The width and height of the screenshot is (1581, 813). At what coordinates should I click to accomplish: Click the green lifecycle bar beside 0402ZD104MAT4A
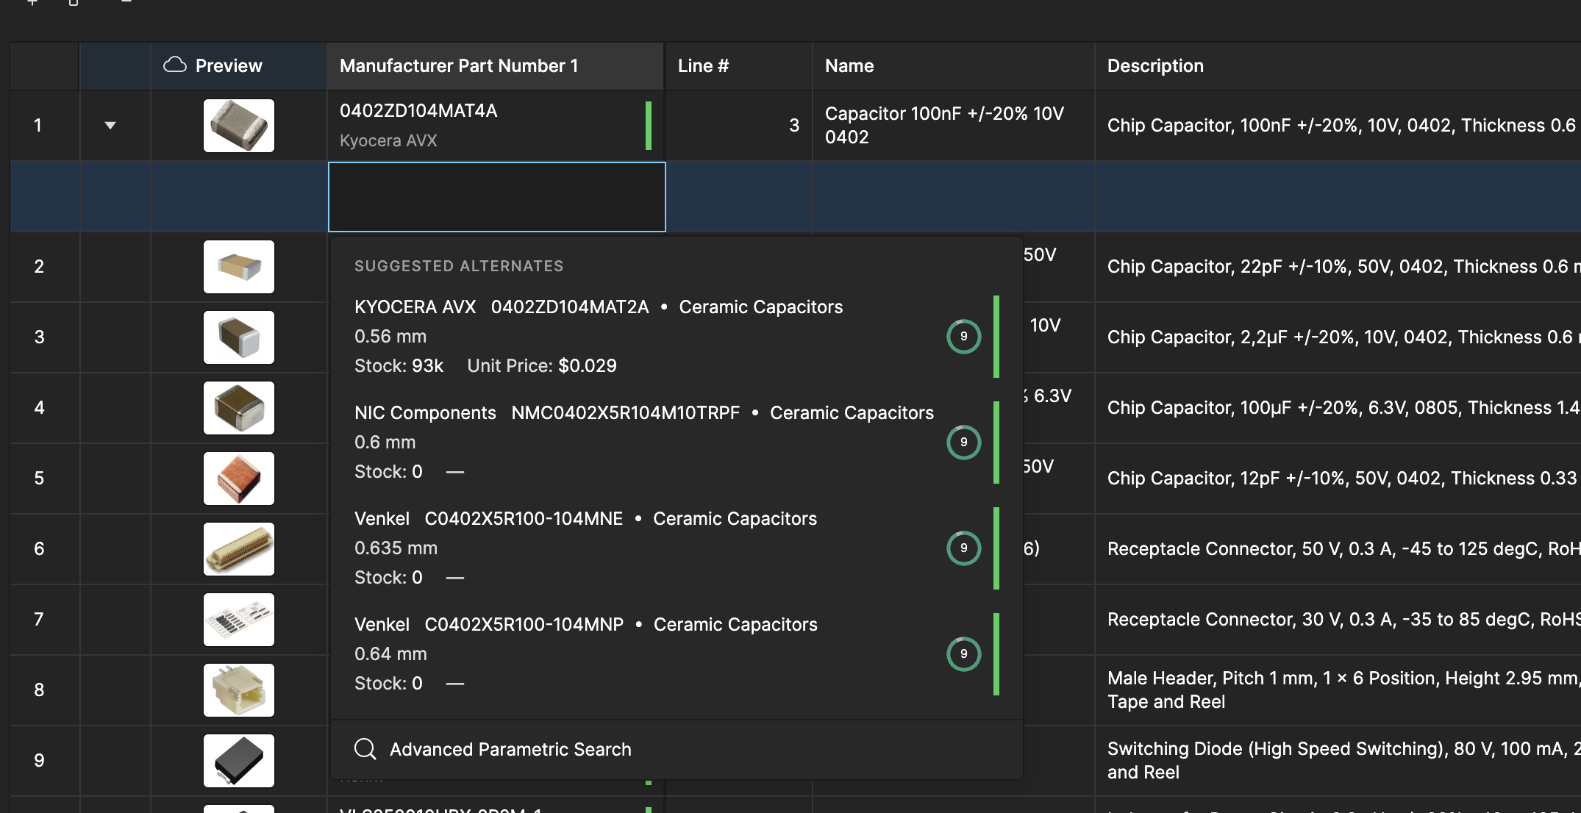pyautogui.click(x=648, y=125)
